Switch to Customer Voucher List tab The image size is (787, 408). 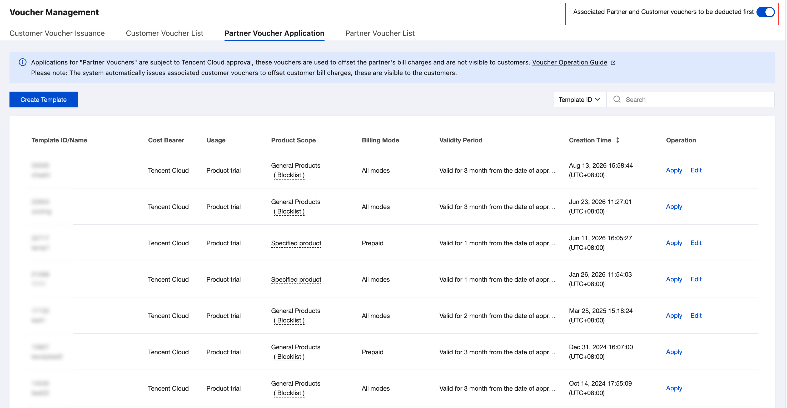pyautogui.click(x=164, y=33)
